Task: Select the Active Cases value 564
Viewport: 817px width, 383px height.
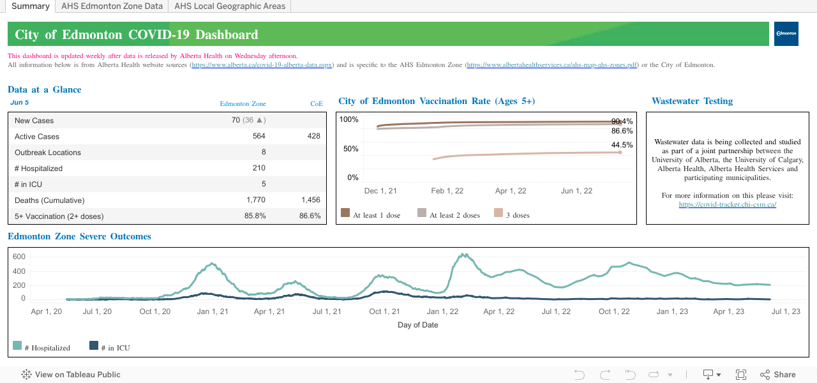Action: click(x=259, y=136)
